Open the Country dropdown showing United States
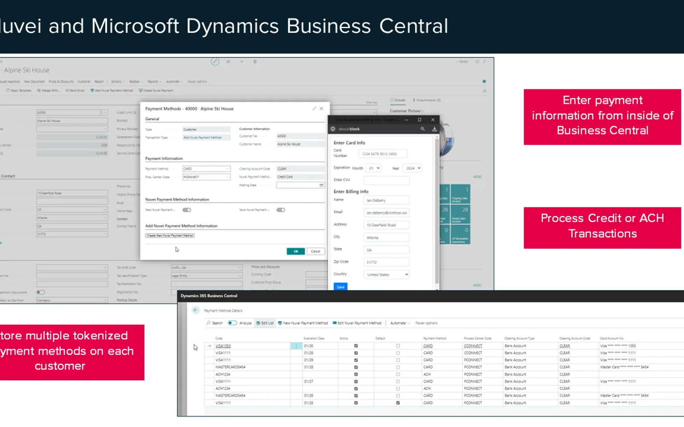The height and width of the screenshot is (427, 684). pos(386,275)
